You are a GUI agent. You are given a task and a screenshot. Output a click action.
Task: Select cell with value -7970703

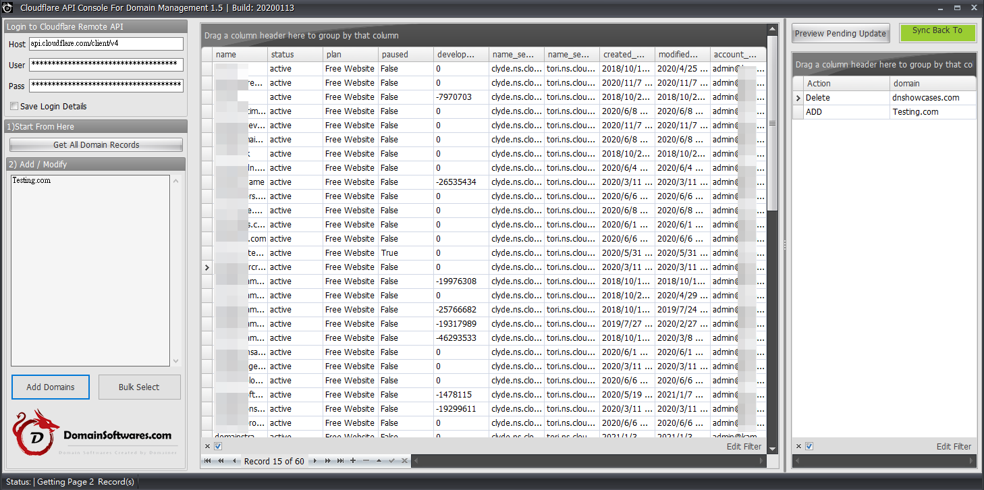click(462, 97)
